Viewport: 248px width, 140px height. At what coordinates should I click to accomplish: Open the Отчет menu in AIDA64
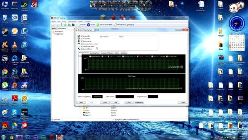coord(64,21)
